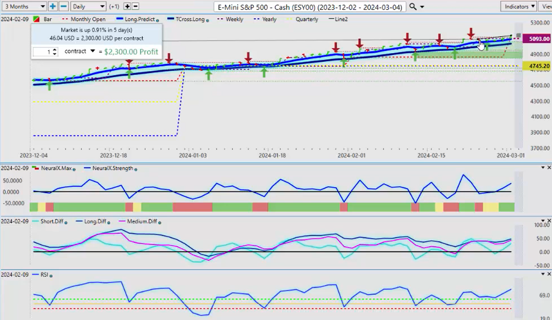Open the 3 Months range dropdown
This screenshot has width=552, height=320.
click(x=24, y=6)
